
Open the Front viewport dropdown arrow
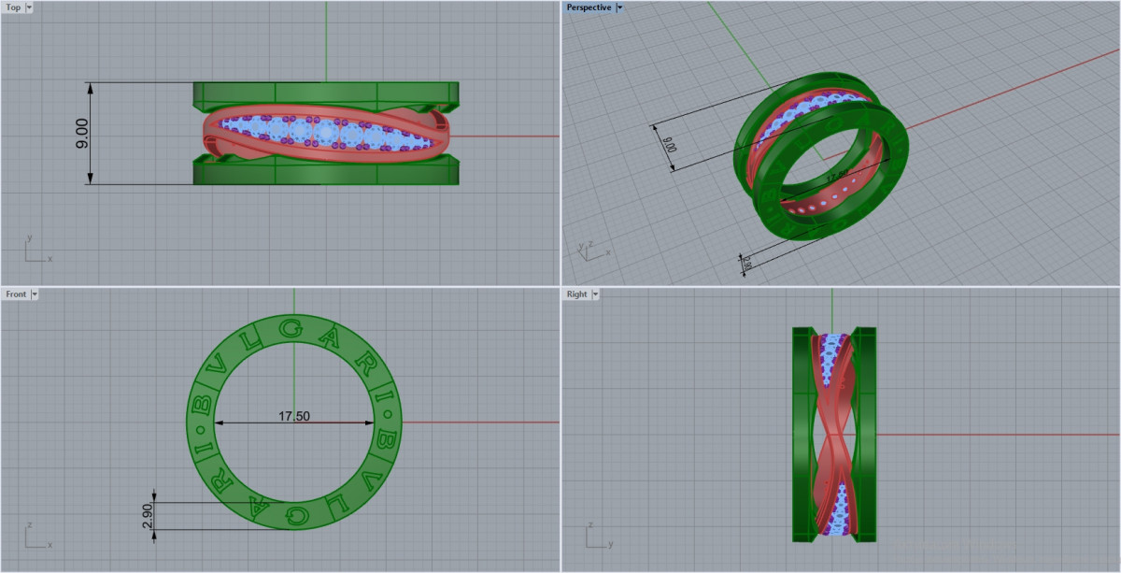[x=35, y=294]
